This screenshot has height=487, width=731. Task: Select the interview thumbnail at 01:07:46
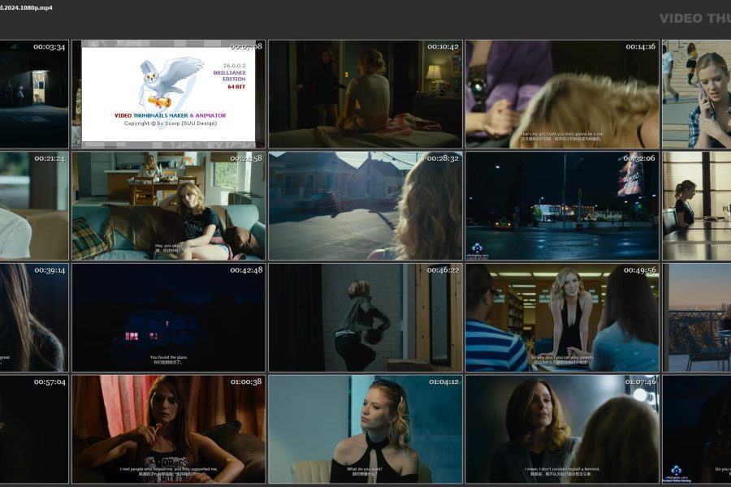(x=562, y=429)
